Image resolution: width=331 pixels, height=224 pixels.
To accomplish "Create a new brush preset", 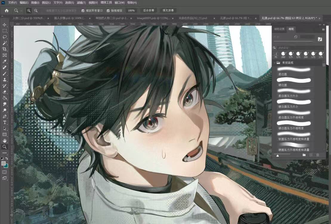I will (311, 155).
